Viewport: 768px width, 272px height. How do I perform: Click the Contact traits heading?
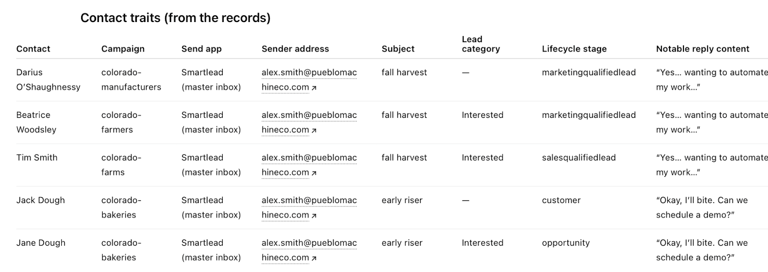tap(175, 18)
